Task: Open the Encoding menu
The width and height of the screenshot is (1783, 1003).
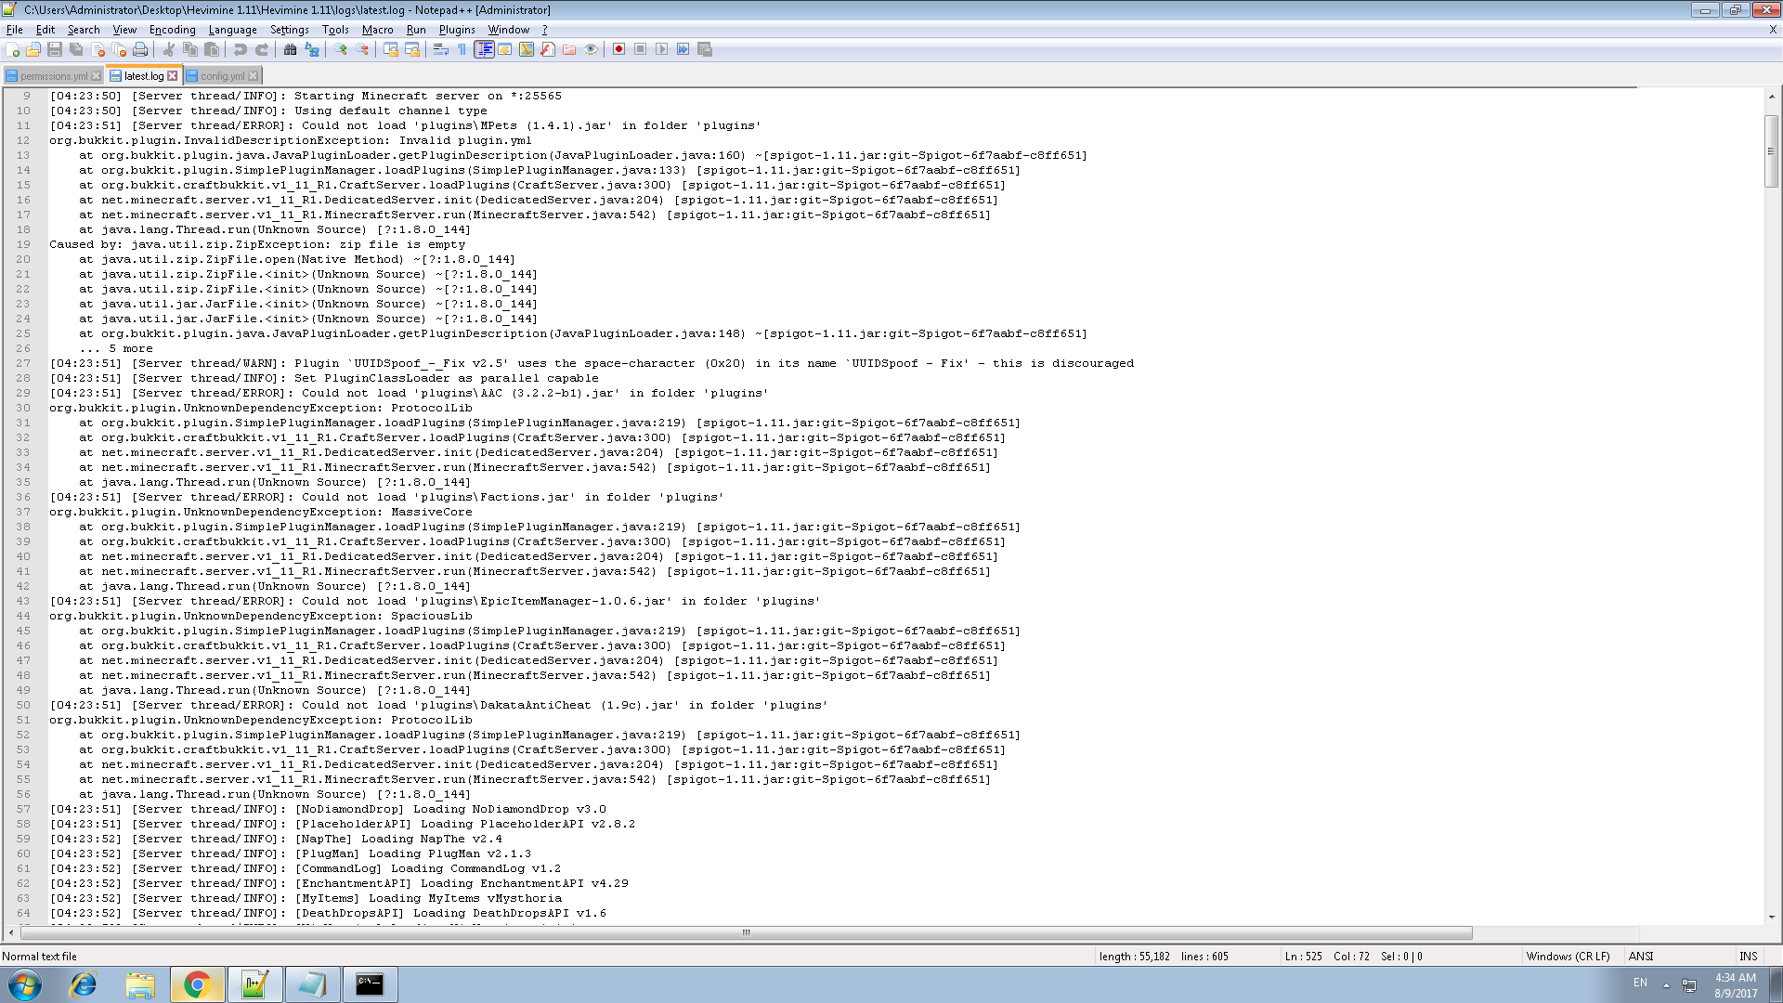Action: tap(172, 30)
